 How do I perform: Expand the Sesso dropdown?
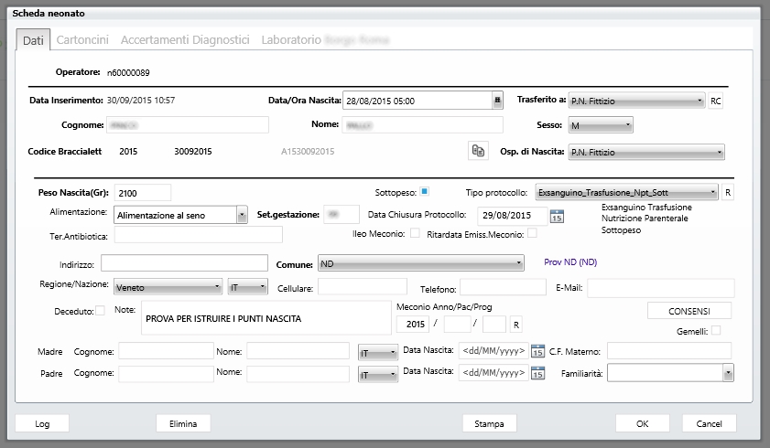(x=600, y=125)
